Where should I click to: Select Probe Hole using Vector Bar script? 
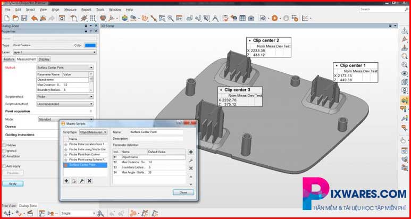coord(86,149)
